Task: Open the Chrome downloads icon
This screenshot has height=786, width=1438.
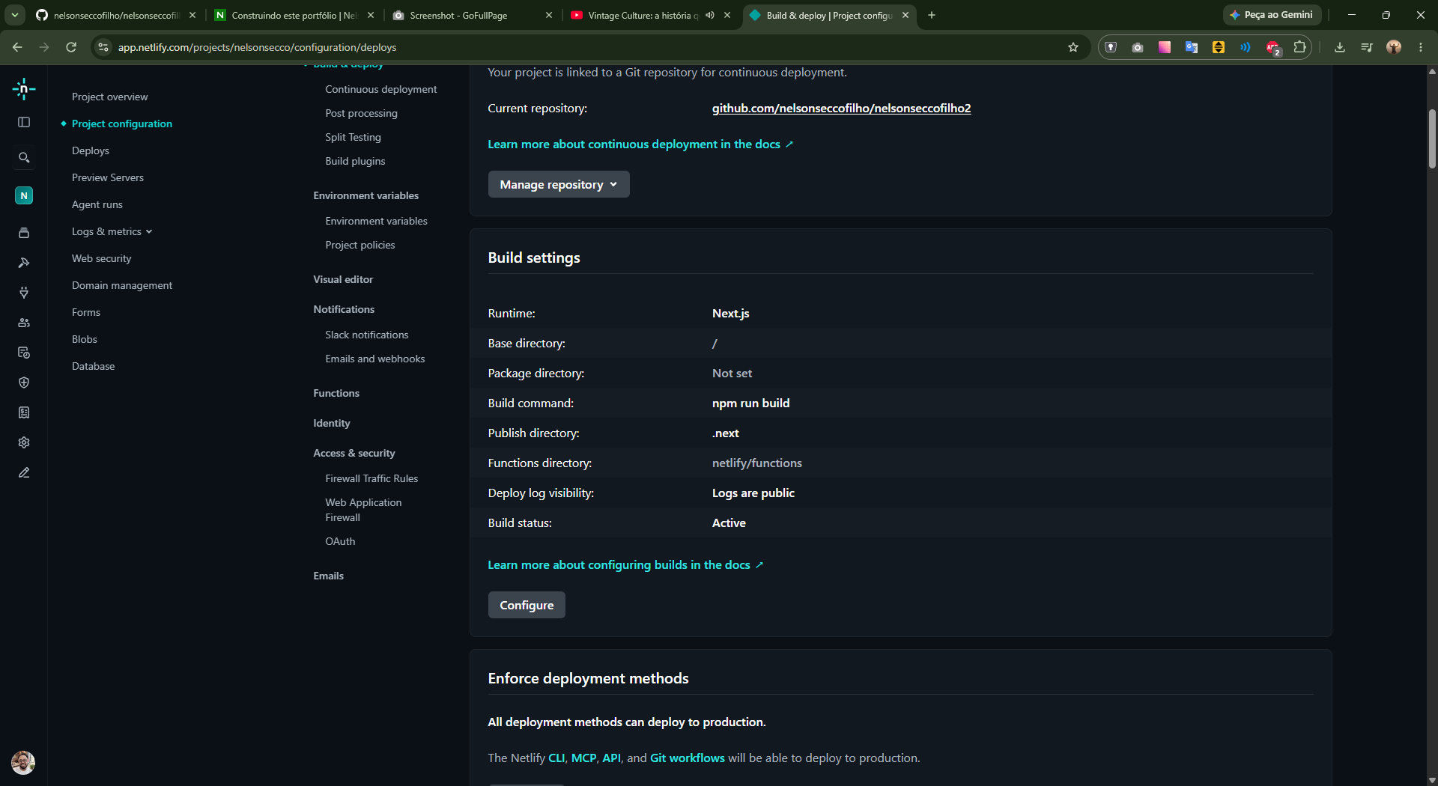Action: [x=1340, y=47]
